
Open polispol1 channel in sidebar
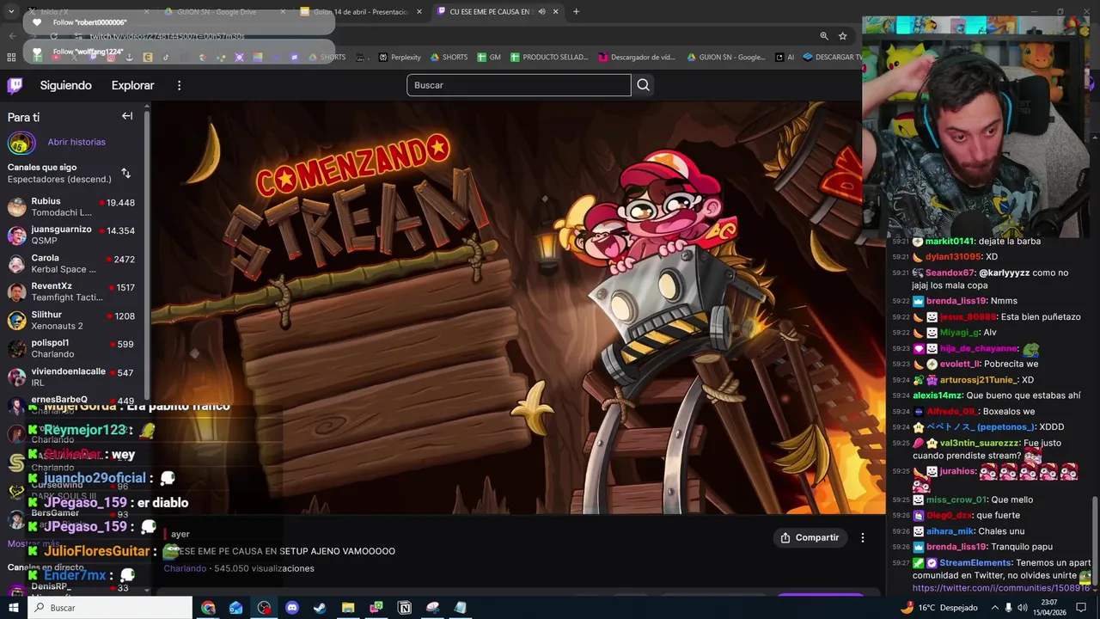74,348
